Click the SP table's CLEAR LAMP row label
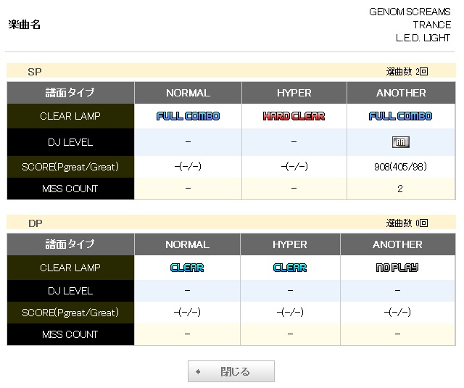 coord(70,116)
